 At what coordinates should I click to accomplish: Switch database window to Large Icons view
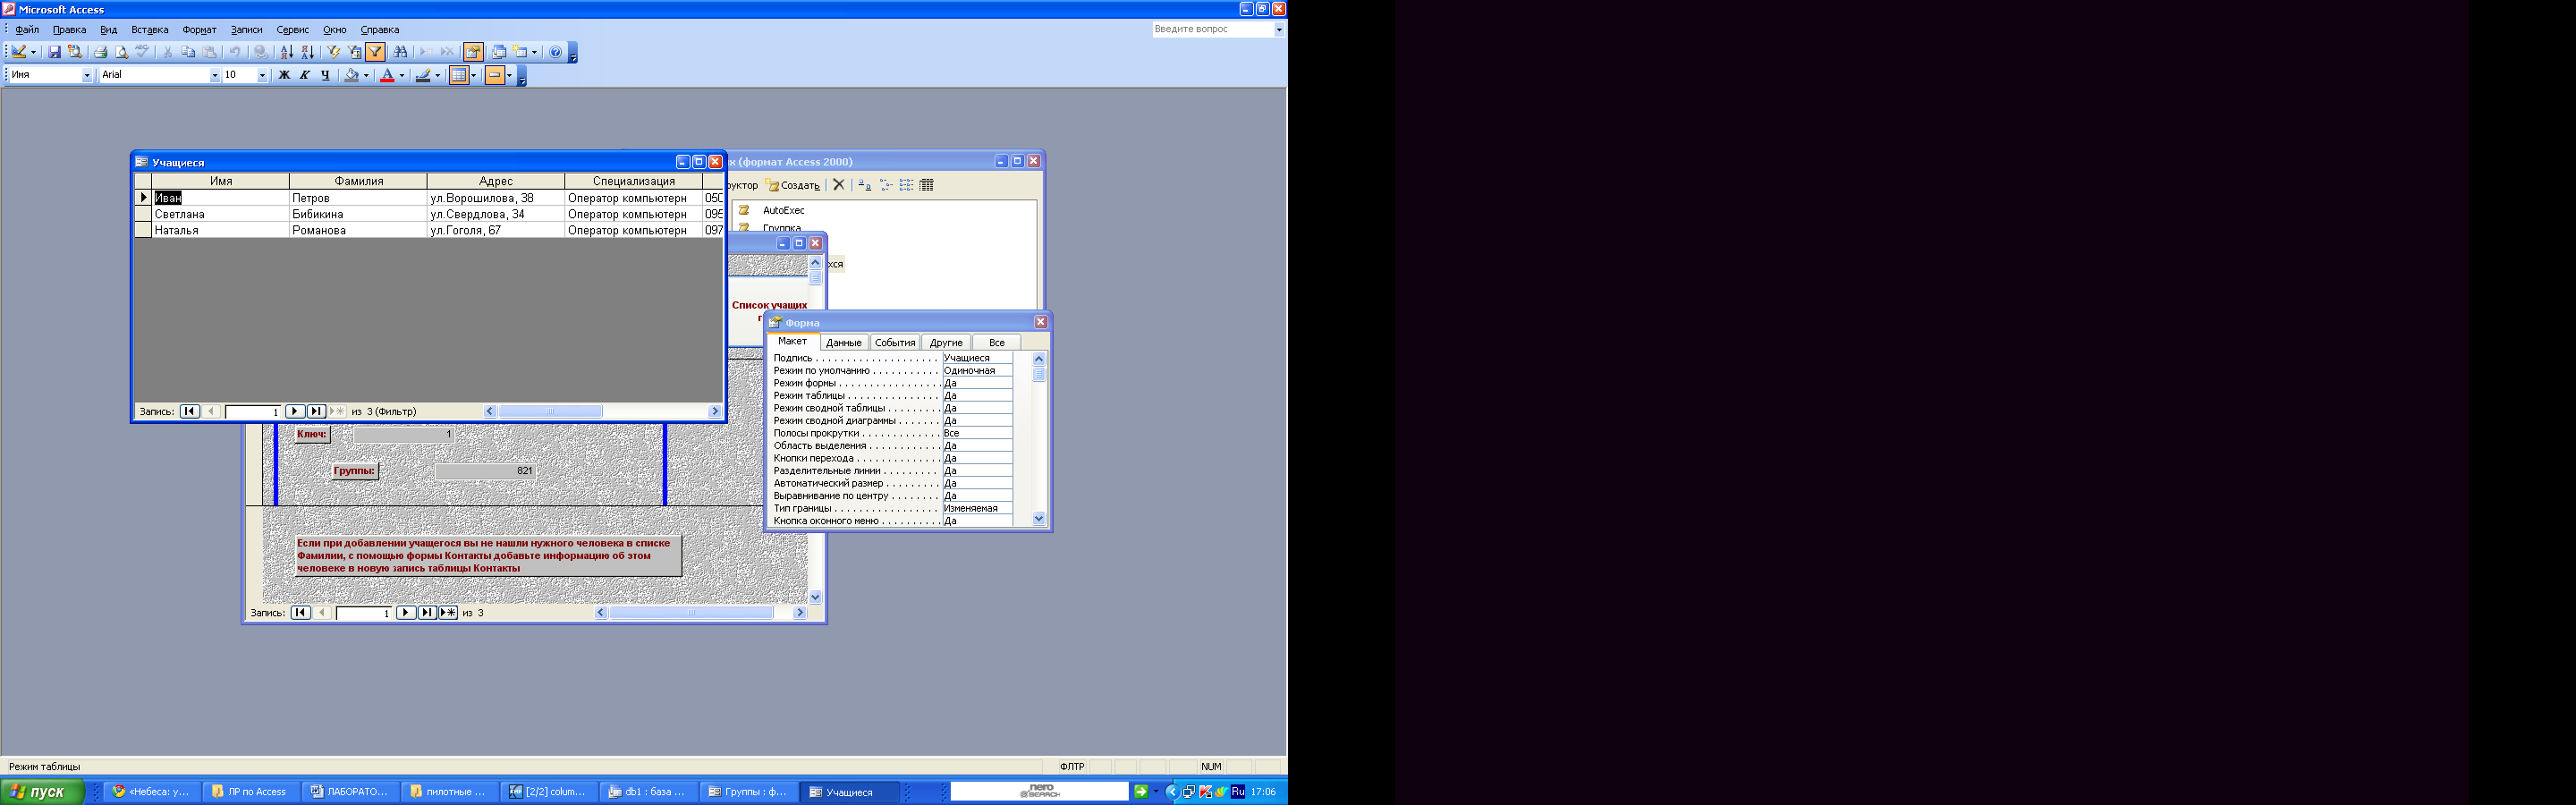pyautogui.click(x=865, y=185)
